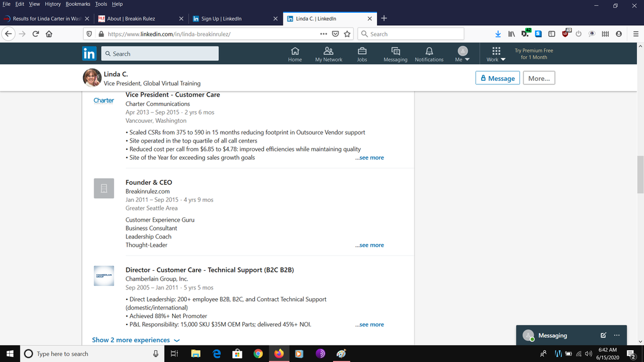Open My Network icon
The image size is (644, 362).
(x=328, y=54)
